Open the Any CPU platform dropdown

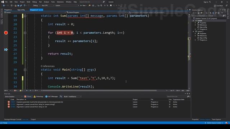pos(48,5)
